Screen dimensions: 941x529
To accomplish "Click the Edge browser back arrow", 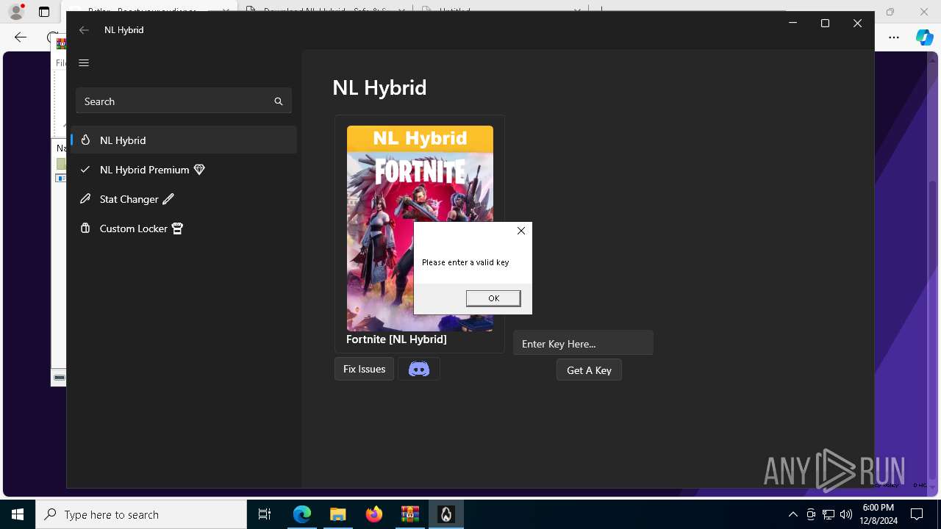I will click(x=21, y=37).
